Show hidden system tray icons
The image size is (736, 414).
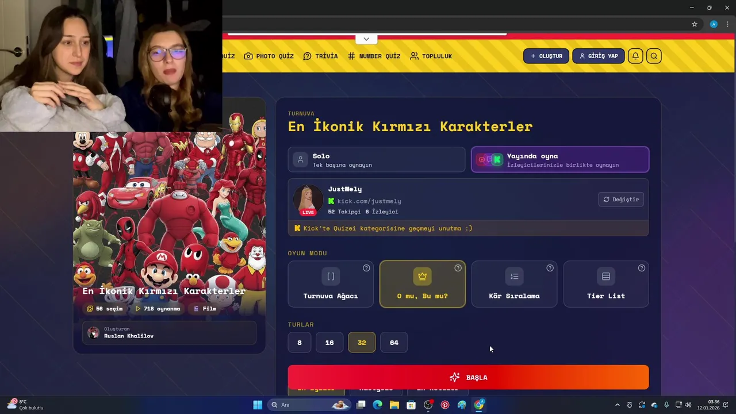click(618, 405)
